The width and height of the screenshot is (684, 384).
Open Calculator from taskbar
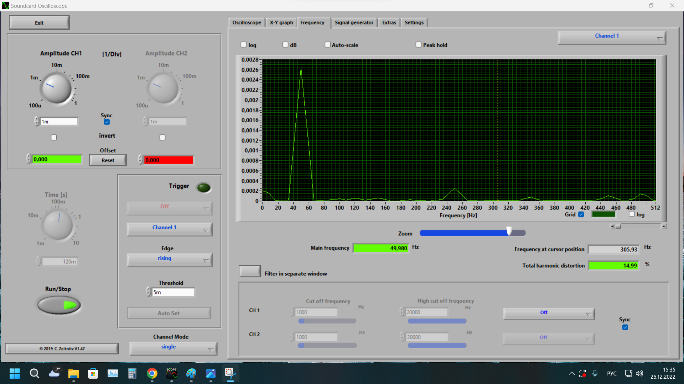(x=133, y=373)
